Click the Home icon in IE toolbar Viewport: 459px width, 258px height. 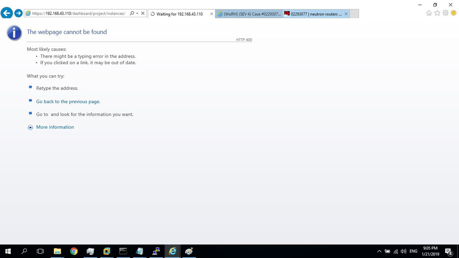click(x=429, y=13)
